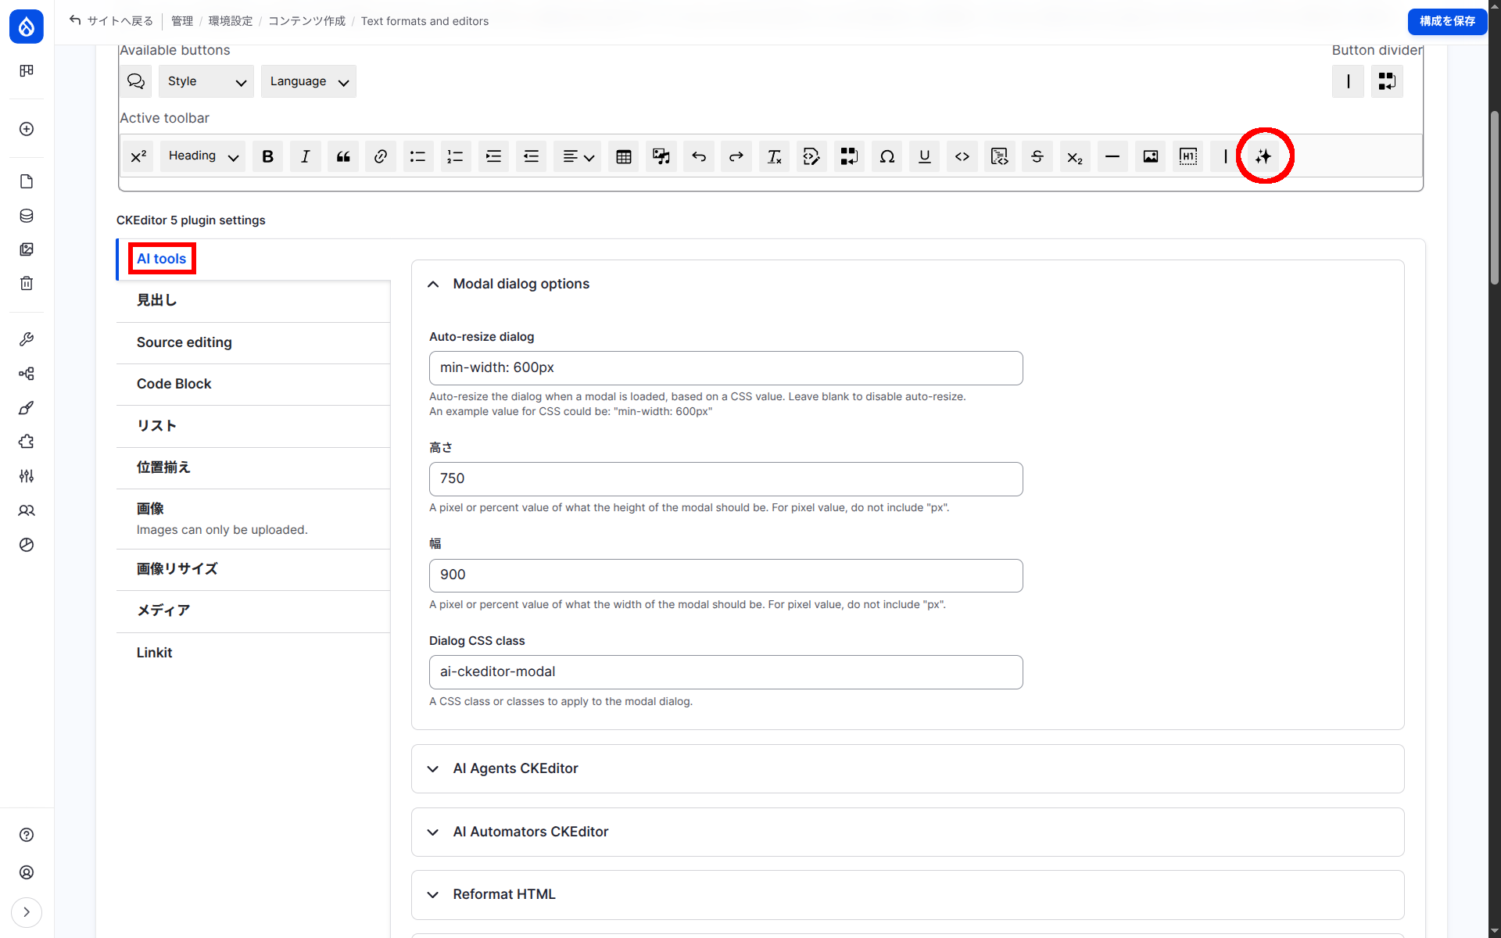Open the Heading dropdown

click(201, 156)
